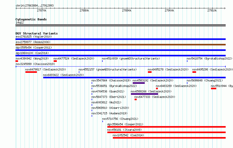Select nsv6483289 (Sedlazeck2020) label
Image resolution: width=233 pixels, height=148 pixels.
click(176, 86)
